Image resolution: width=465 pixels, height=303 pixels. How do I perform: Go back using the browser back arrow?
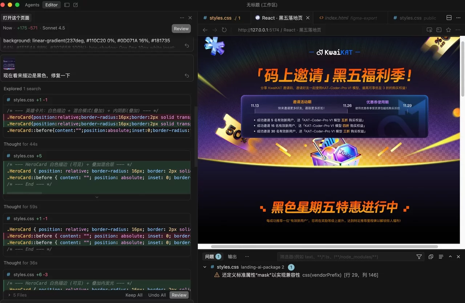tap(205, 30)
